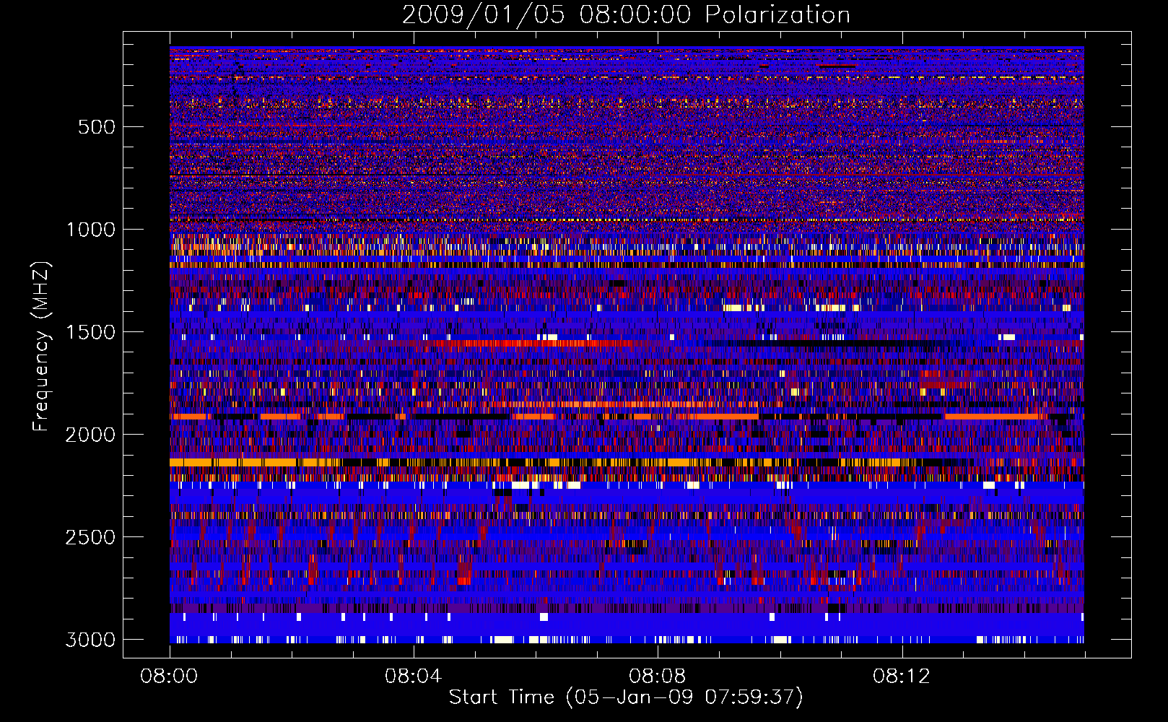Screen dimensions: 1168x722
Task: Click the 3000 frequency tick label
Action: pos(90,640)
